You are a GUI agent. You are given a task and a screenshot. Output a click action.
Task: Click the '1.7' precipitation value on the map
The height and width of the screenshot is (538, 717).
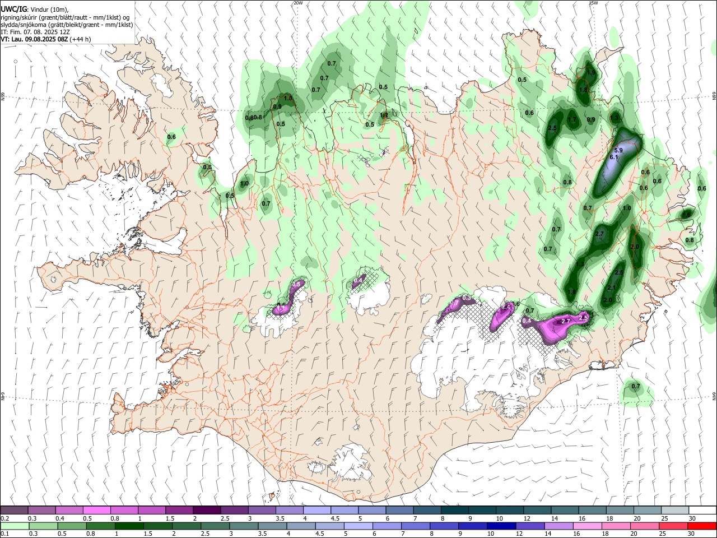tap(572, 119)
